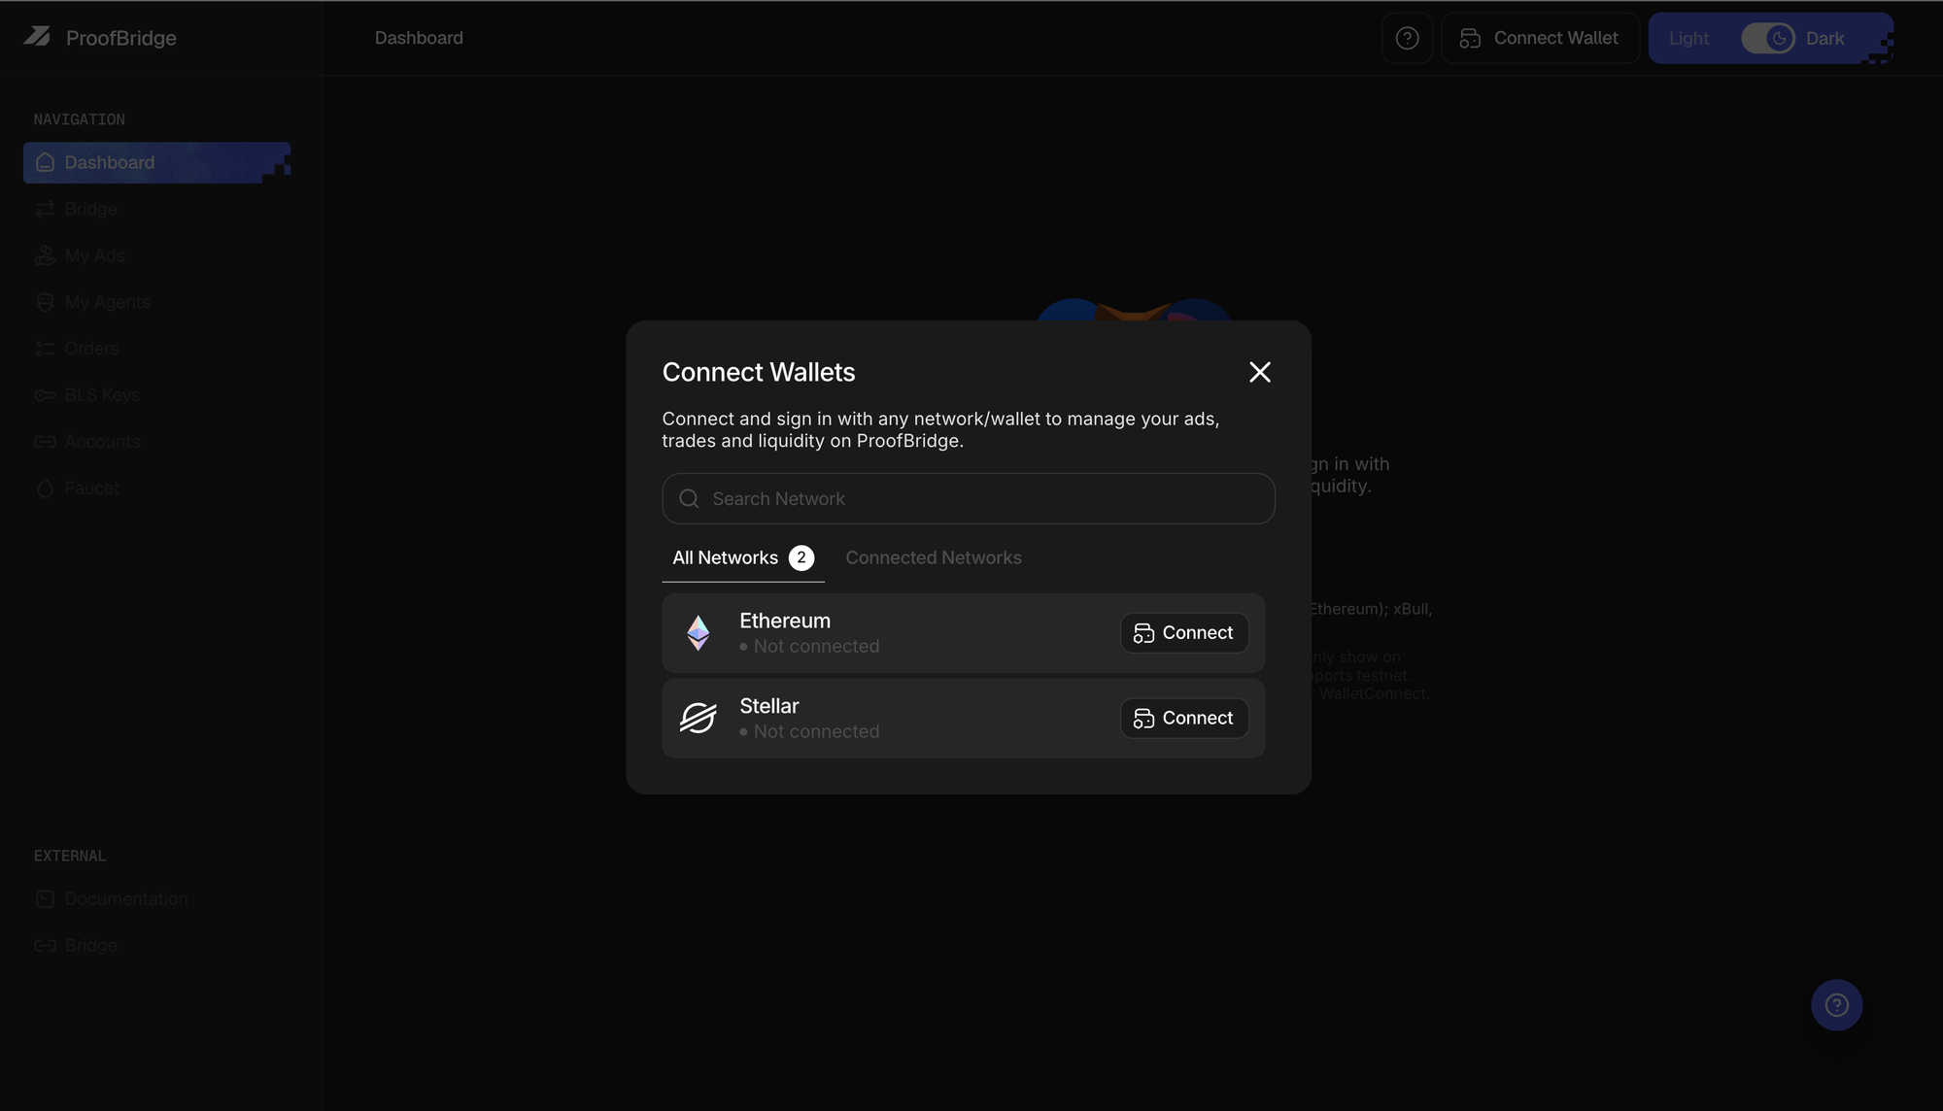This screenshot has width=1943, height=1111.
Task: Click the ProofBridge logo icon
Action: point(37,37)
